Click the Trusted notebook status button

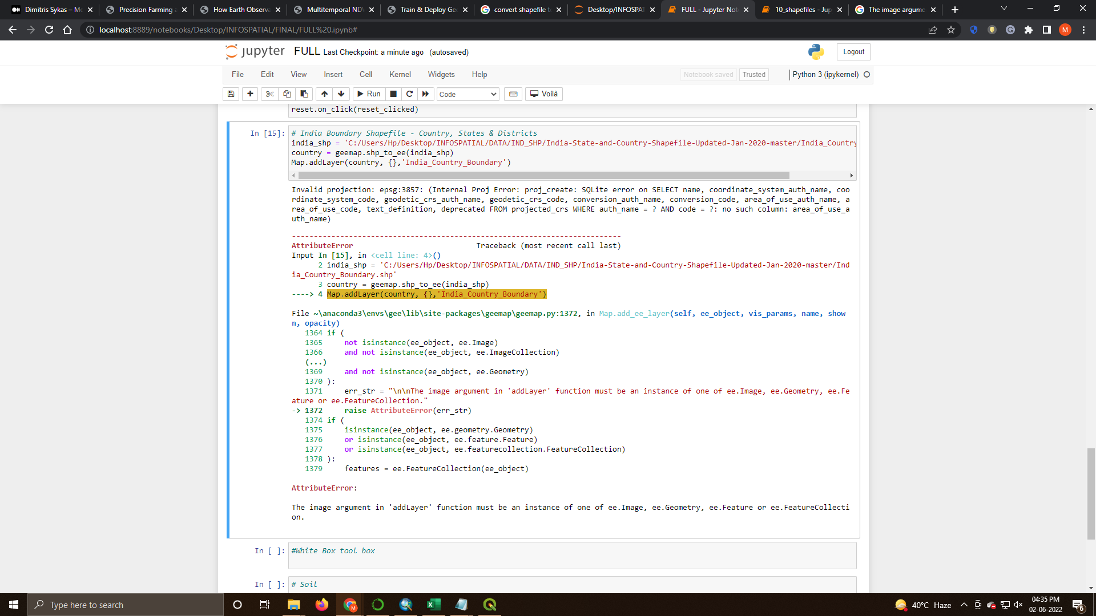coord(753,74)
